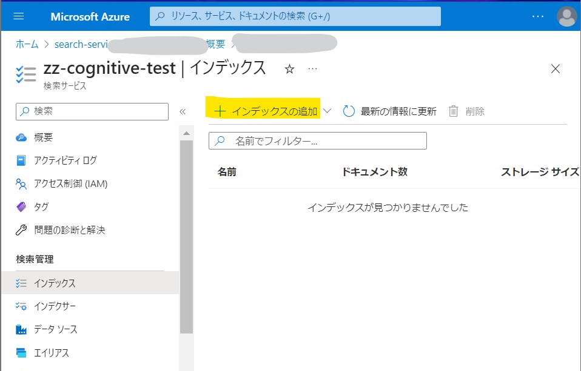Close the インデックス blade

coord(555,69)
